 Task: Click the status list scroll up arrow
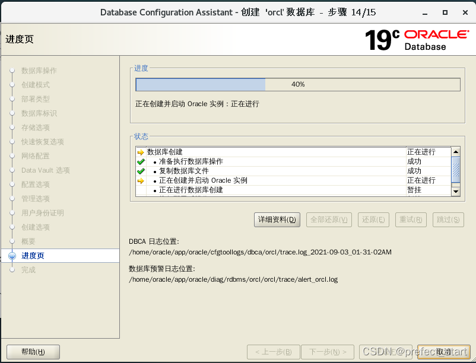[x=456, y=152]
